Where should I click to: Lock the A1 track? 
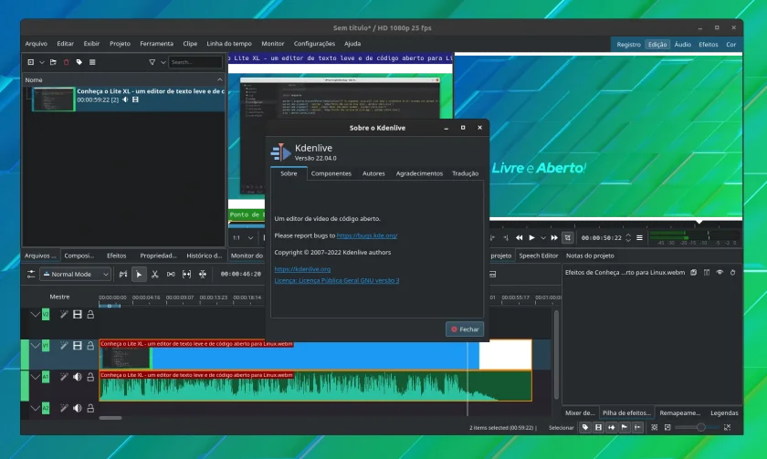point(90,377)
